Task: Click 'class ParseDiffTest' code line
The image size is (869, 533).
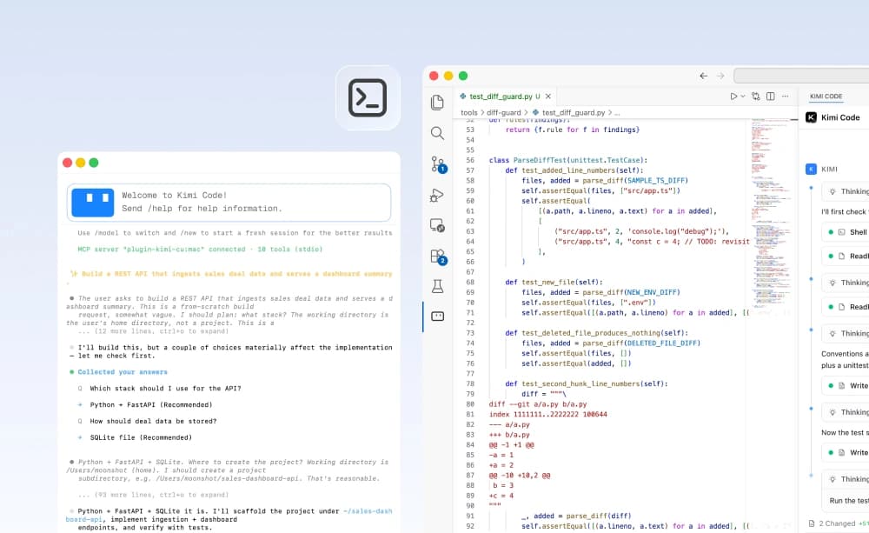Action: tap(568, 160)
